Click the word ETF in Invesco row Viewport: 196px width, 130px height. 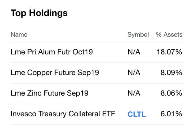108,114
